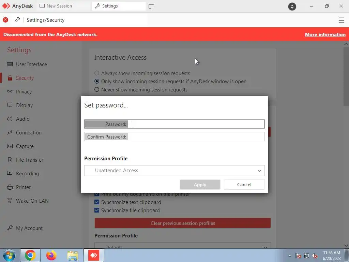
Task: Select Never show incoming session requests
Action: click(x=96, y=90)
